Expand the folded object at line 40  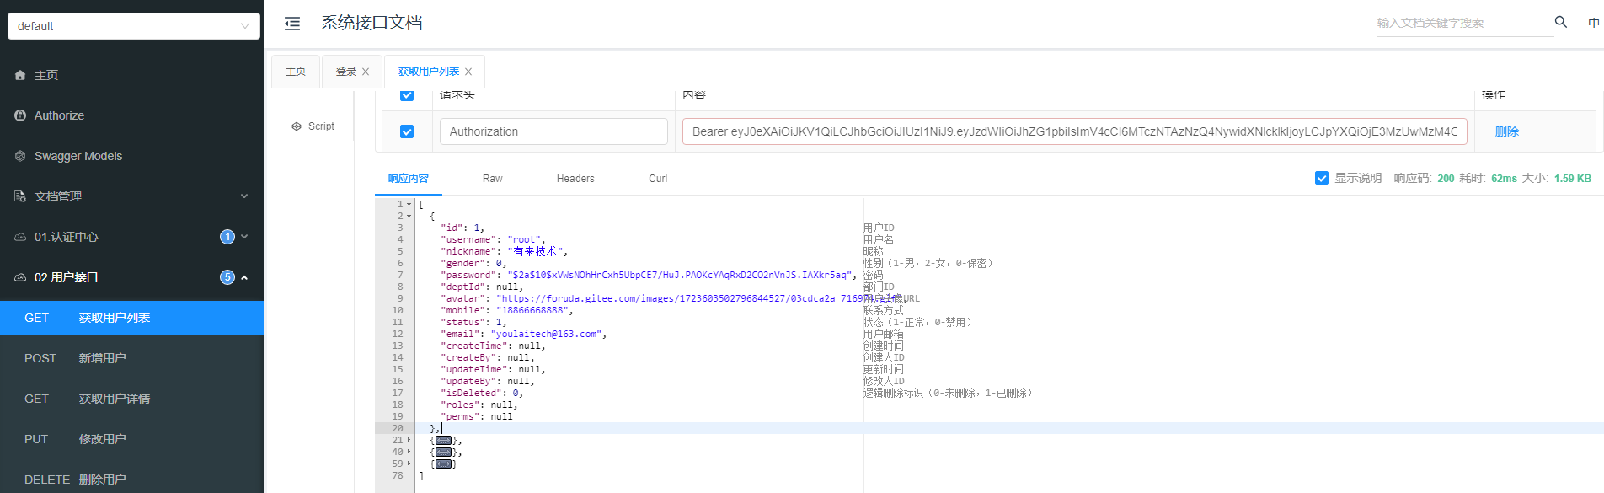(409, 452)
